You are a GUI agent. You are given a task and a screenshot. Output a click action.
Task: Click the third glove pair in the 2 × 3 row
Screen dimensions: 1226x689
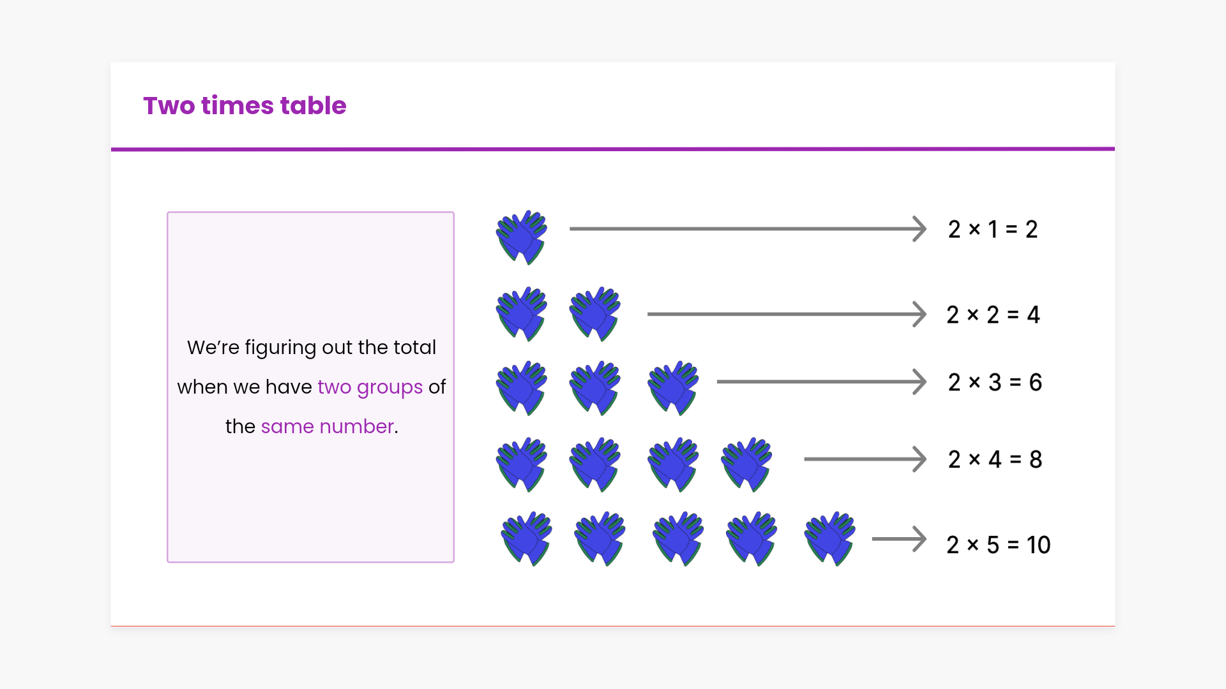673,387
